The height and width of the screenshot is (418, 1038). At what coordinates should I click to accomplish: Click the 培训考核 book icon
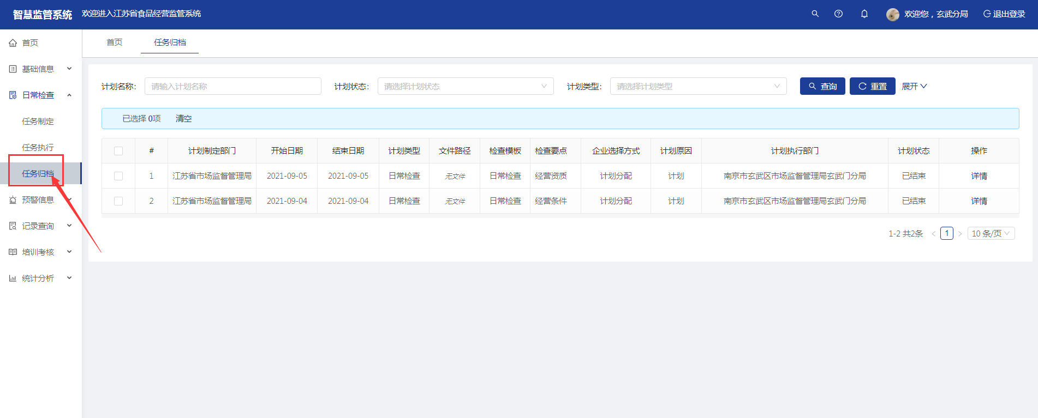tap(13, 252)
